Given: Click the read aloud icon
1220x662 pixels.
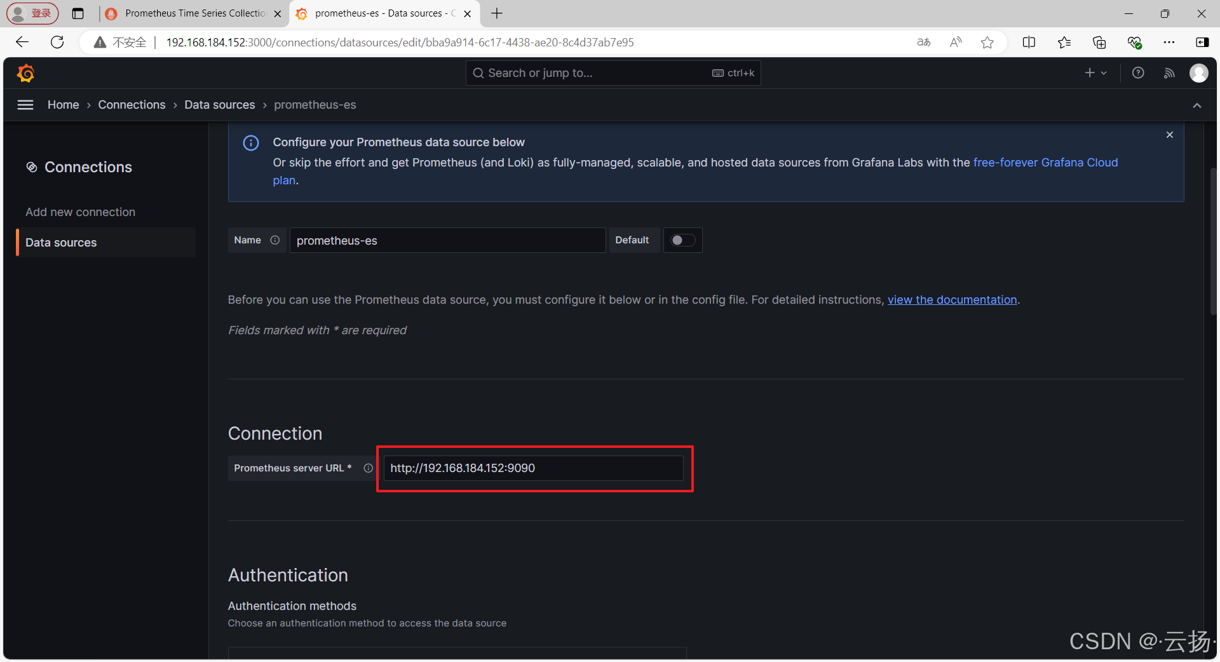Looking at the screenshot, I should (956, 43).
